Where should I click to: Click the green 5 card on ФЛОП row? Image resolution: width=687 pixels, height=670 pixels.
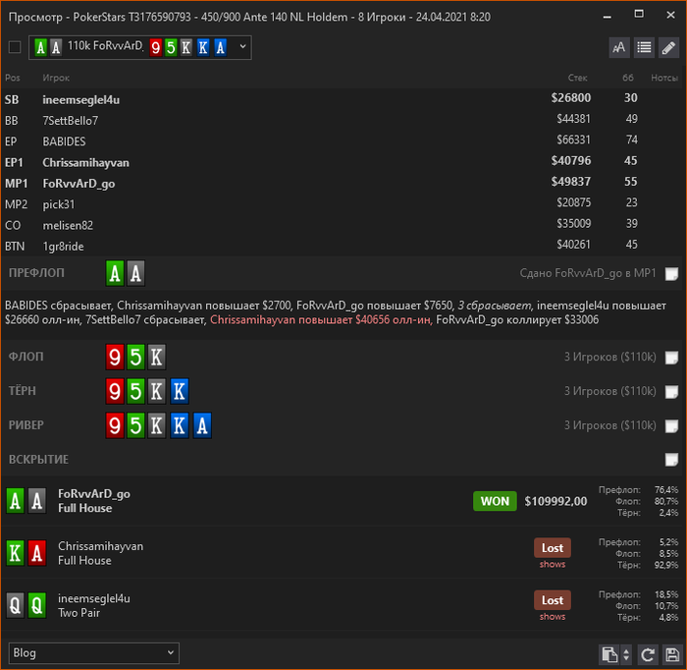tap(135, 357)
